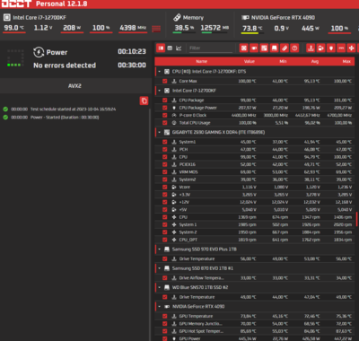Uncheck the GPU Temperature checkbox

tap(164, 316)
